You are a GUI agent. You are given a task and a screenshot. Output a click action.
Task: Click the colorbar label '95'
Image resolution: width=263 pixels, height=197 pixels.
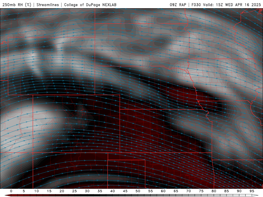tap(252, 191)
